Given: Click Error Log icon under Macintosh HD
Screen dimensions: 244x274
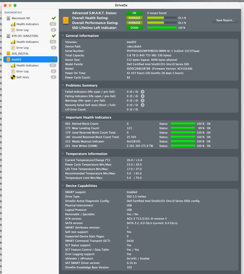Looking at the screenshot, I should (x=13, y=30).
